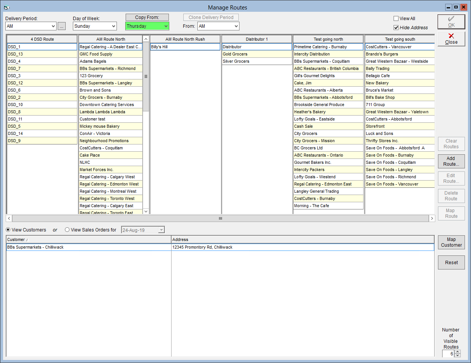Decrease the number of visible routes
The width and height of the screenshot is (471, 363).
pos(458,355)
